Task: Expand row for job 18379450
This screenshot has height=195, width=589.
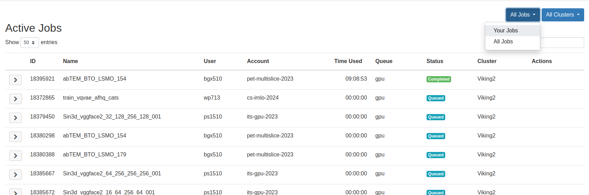Action: (x=16, y=118)
